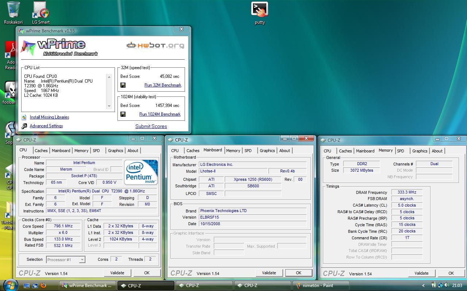Click OK in the Mainboard CPU-Z window

click(298, 273)
